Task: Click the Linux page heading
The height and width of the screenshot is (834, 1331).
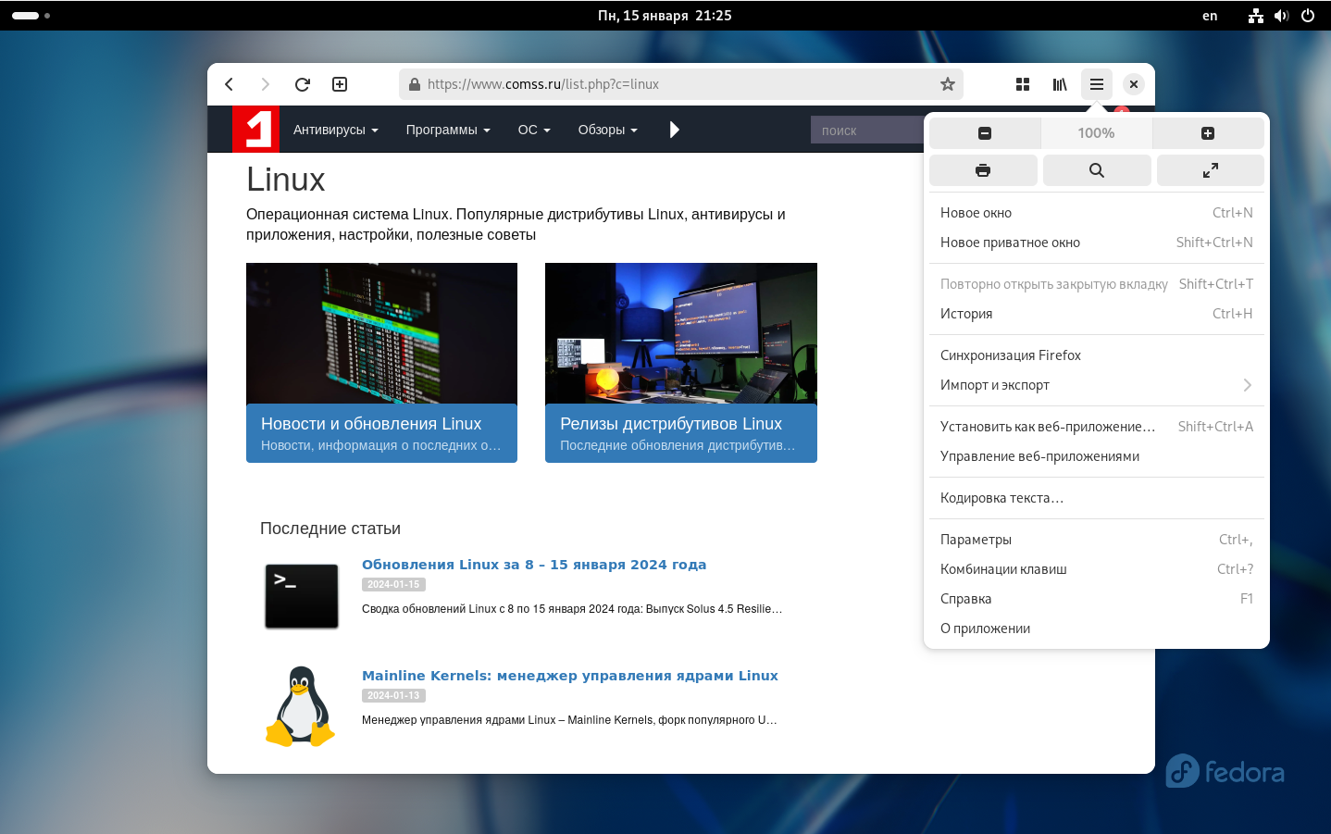Action: (286, 180)
